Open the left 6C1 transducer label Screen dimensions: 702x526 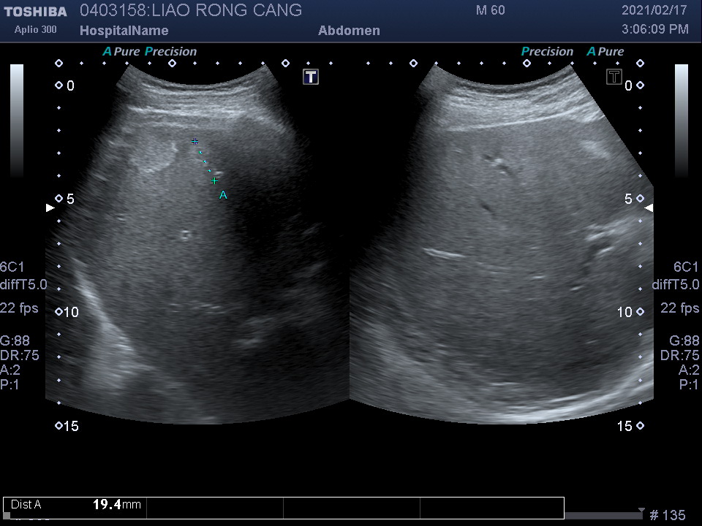point(12,267)
